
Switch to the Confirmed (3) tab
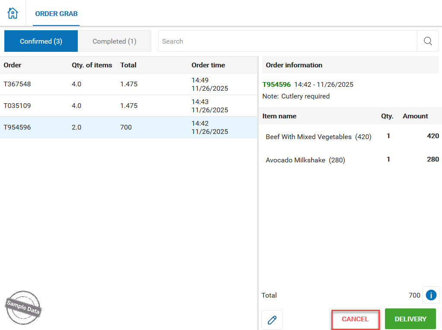(41, 41)
